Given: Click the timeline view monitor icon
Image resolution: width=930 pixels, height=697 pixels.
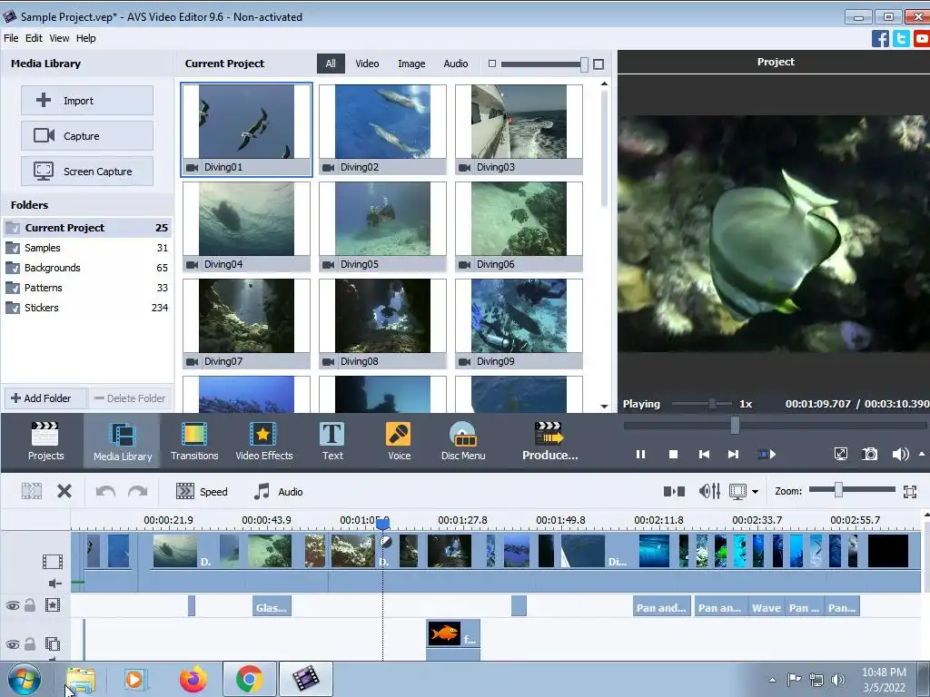Looking at the screenshot, I should [737, 491].
